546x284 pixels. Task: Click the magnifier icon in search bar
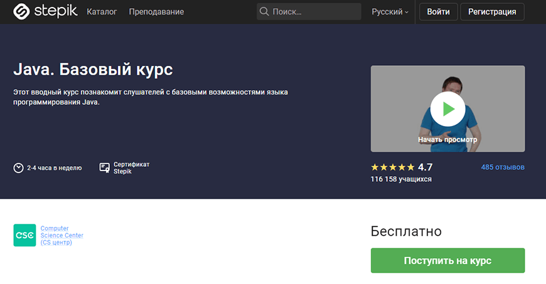click(264, 12)
